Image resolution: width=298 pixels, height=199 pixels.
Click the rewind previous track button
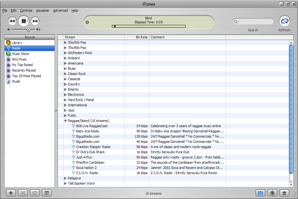pyautogui.click(x=12, y=21)
